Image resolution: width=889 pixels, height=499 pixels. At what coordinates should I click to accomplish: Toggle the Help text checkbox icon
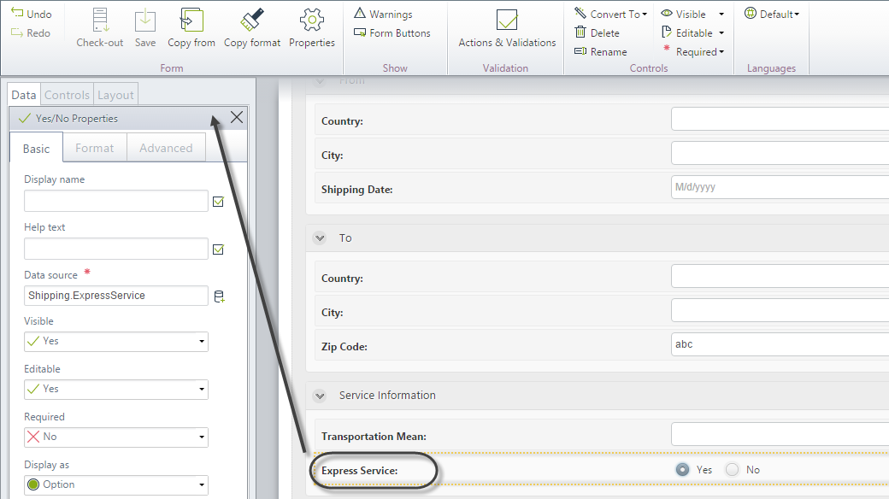pyautogui.click(x=218, y=249)
